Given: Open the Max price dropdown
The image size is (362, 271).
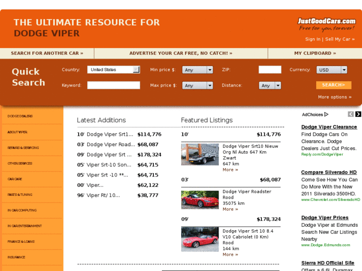Looking at the screenshot, I should click(x=197, y=86).
